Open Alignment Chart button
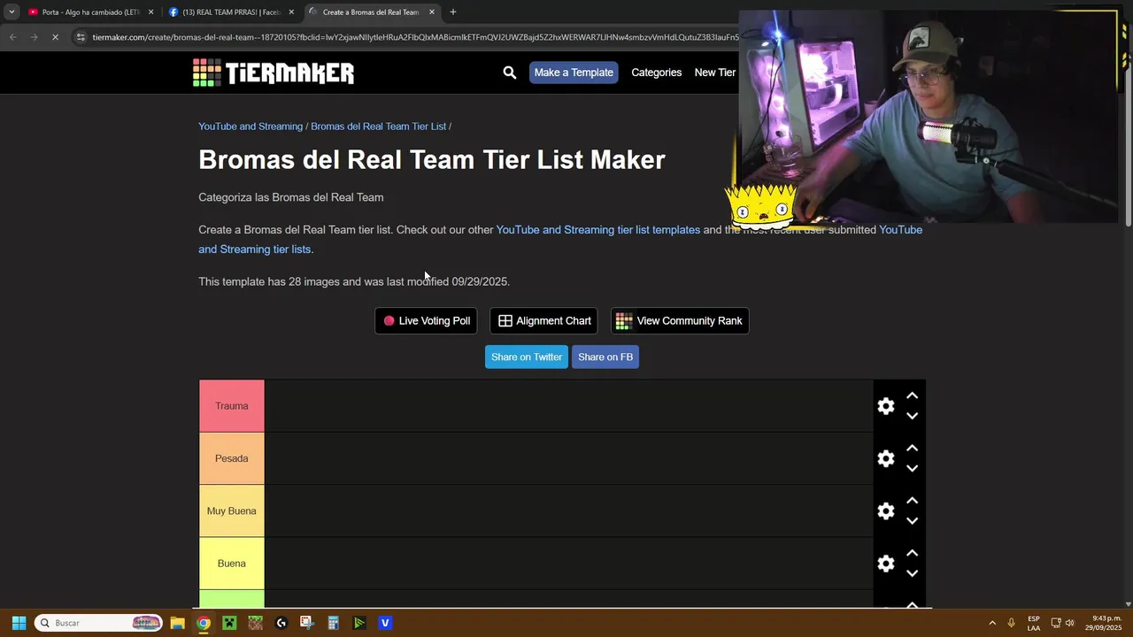The image size is (1133, 637). coord(543,321)
